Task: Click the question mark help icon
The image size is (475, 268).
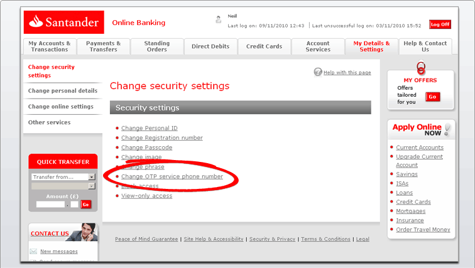Action: click(318, 72)
